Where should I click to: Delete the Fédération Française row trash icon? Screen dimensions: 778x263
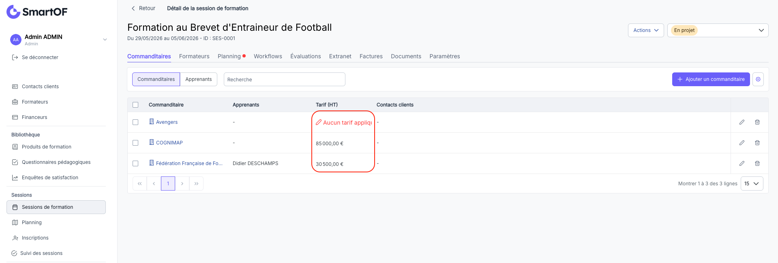[x=757, y=163]
